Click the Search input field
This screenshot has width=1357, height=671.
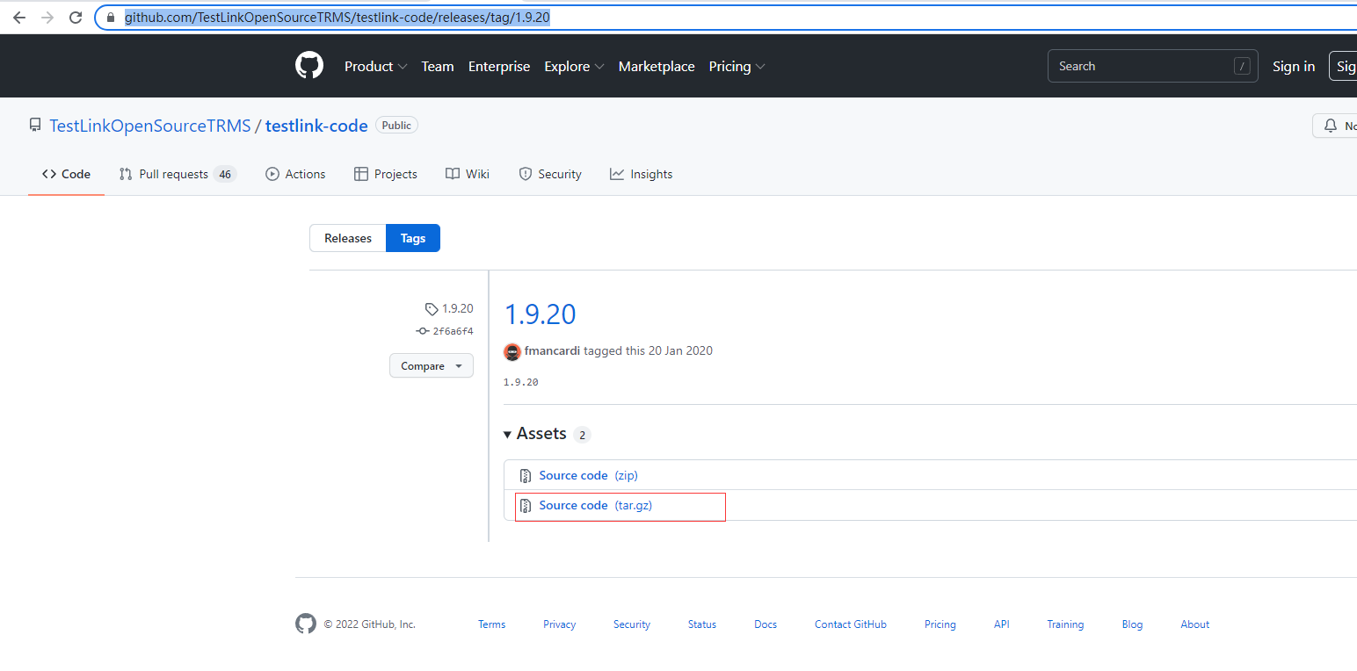click(x=1152, y=66)
